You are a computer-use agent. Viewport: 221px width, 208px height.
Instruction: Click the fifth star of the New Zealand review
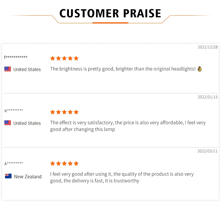[x=76, y=163]
